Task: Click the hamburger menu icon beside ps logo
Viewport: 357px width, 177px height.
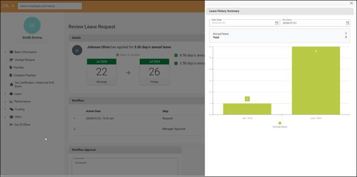Action: tap(13, 6)
